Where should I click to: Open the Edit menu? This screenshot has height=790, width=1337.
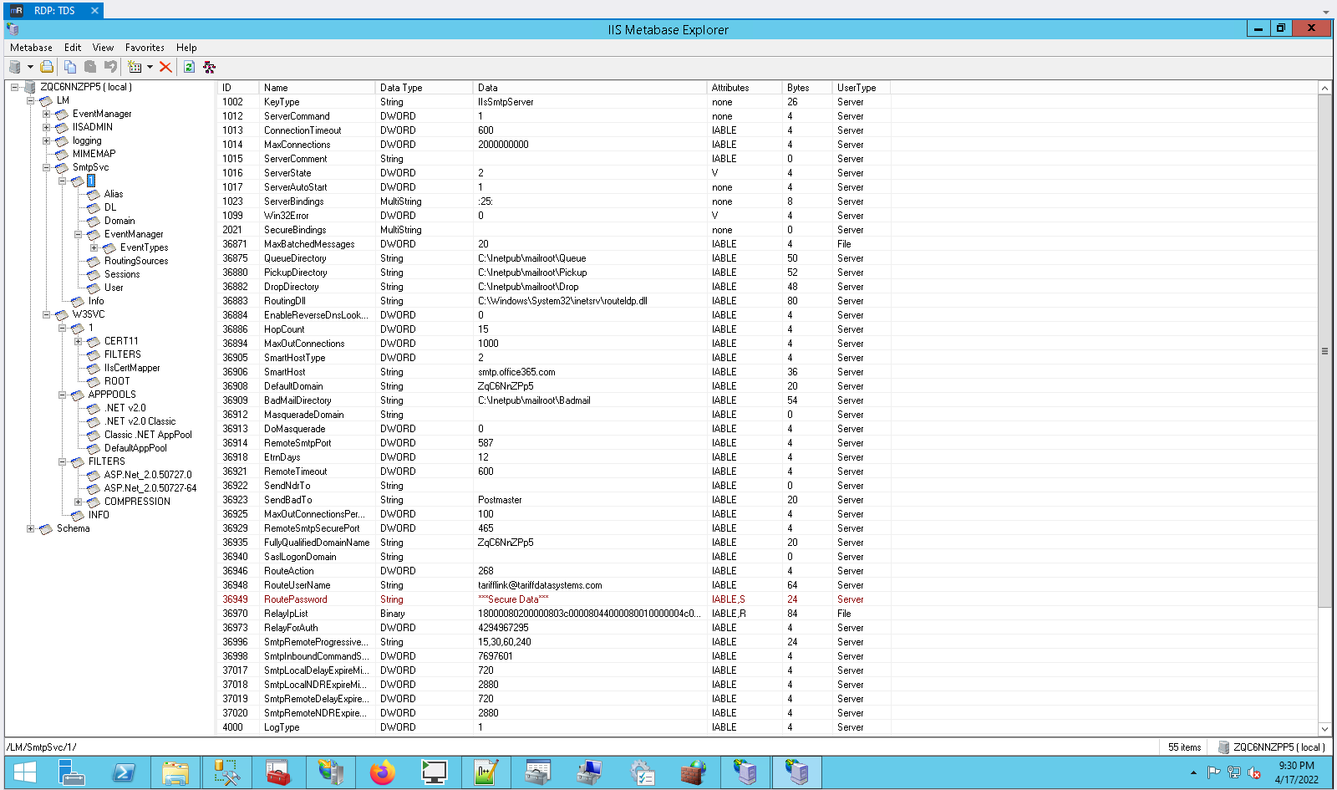point(73,48)
